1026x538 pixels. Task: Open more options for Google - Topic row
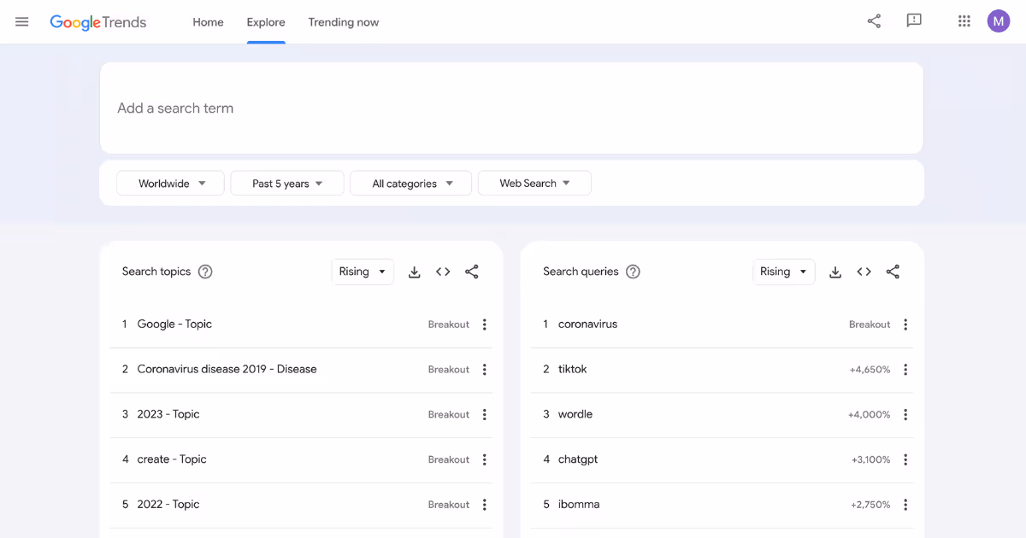pos(485,325)
